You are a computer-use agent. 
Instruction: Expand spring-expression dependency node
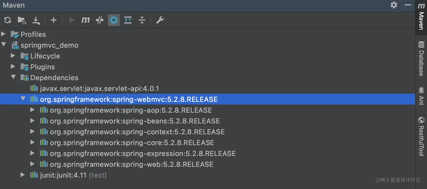click(x=32, y=153)
